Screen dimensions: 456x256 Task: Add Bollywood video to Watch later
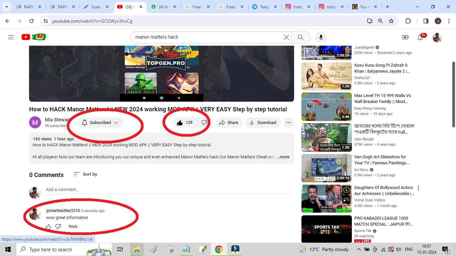[347, 190]
